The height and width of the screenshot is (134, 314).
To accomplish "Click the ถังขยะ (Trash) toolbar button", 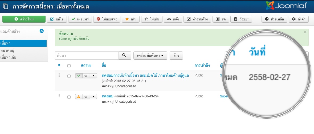I will [241, 19].
